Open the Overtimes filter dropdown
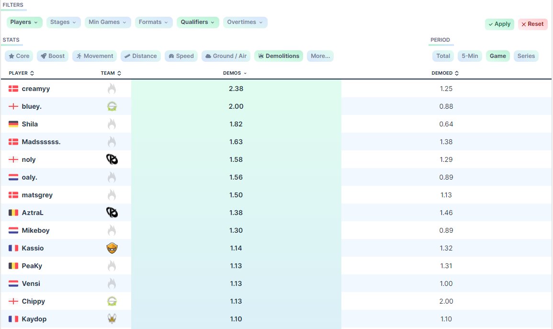 [x=245, y=22]
